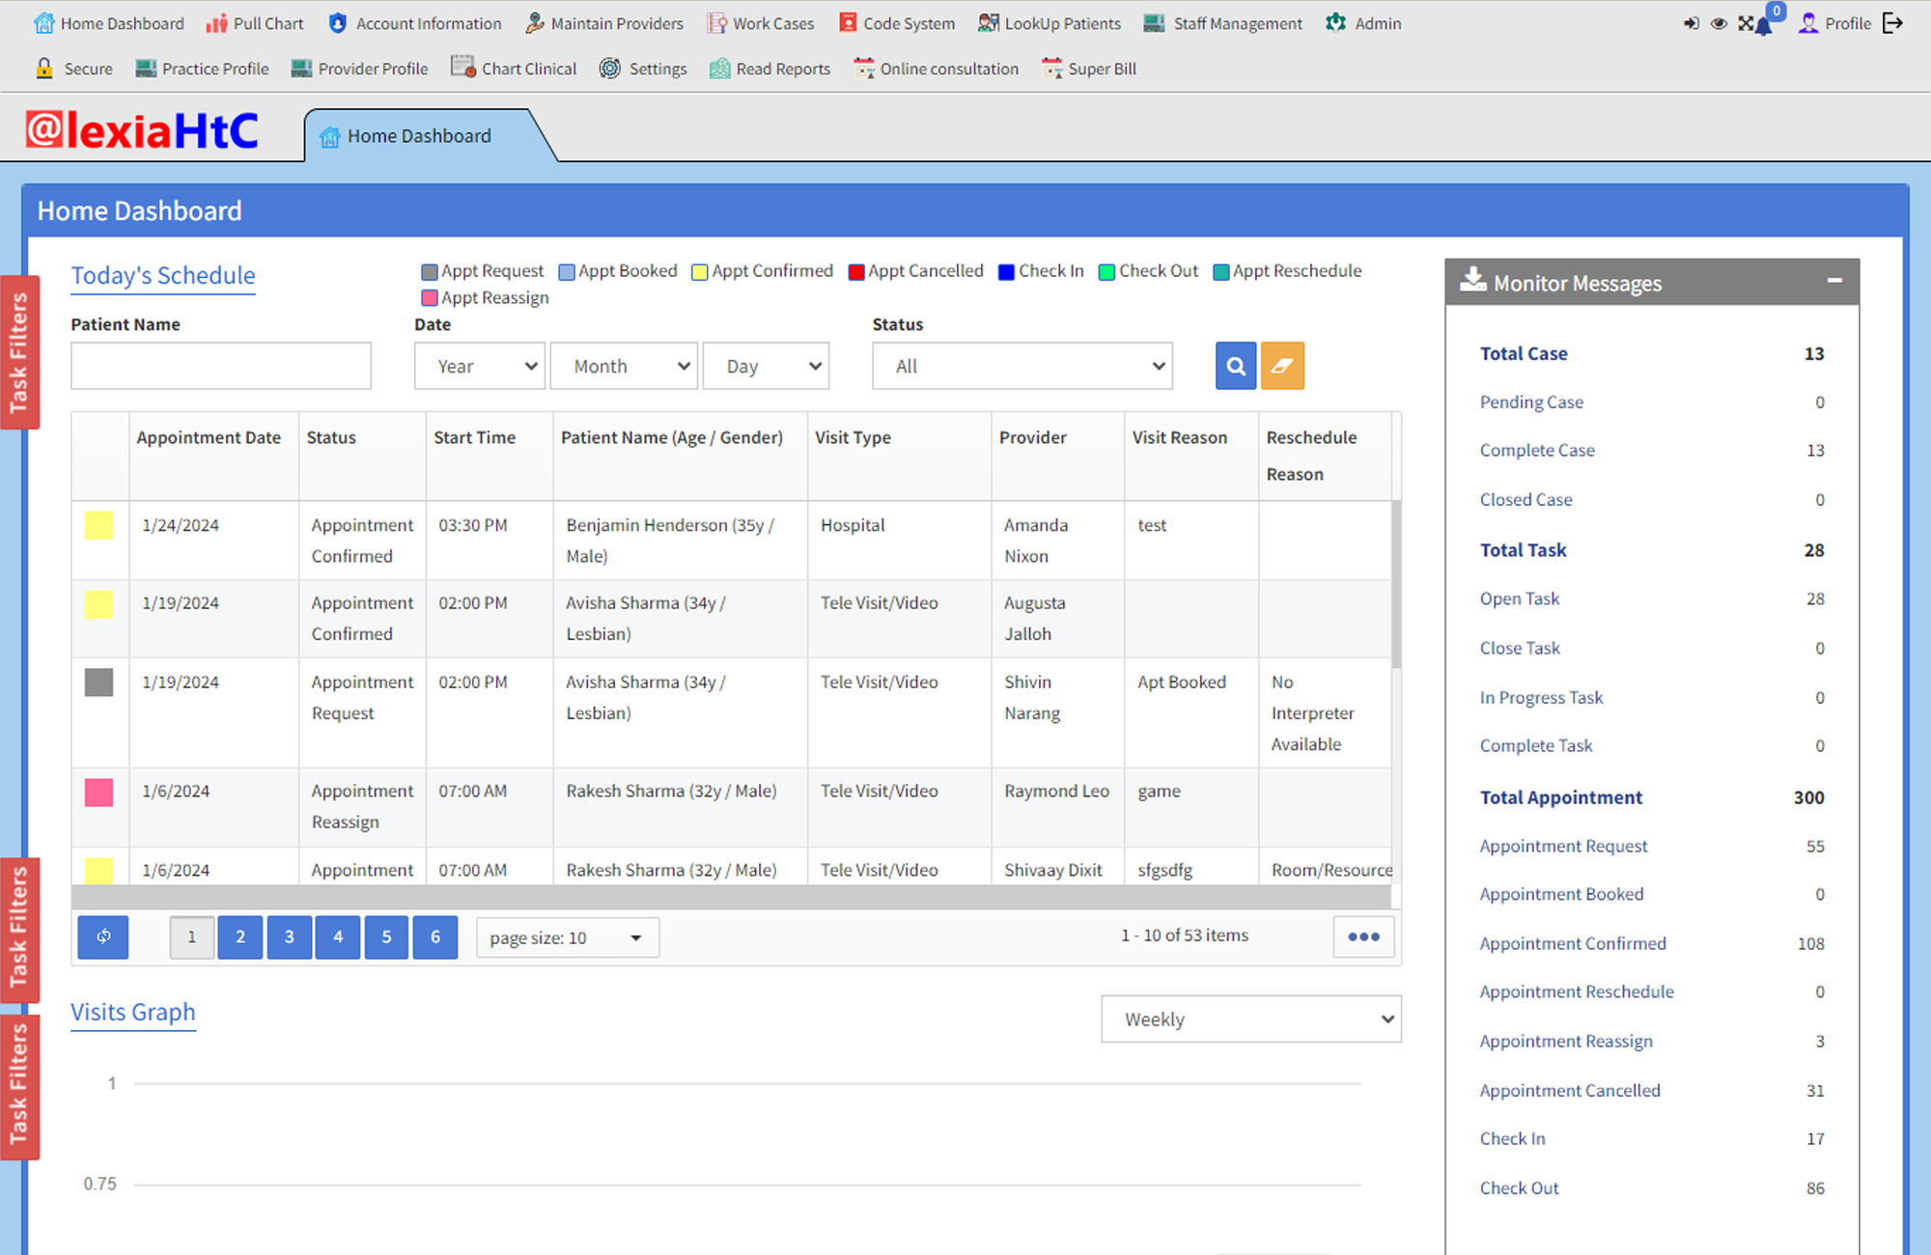Open the three-dots more options button
The height and width of the screenshot is (1255, 1931).
pyautogui.click(x=1363, y=936)
